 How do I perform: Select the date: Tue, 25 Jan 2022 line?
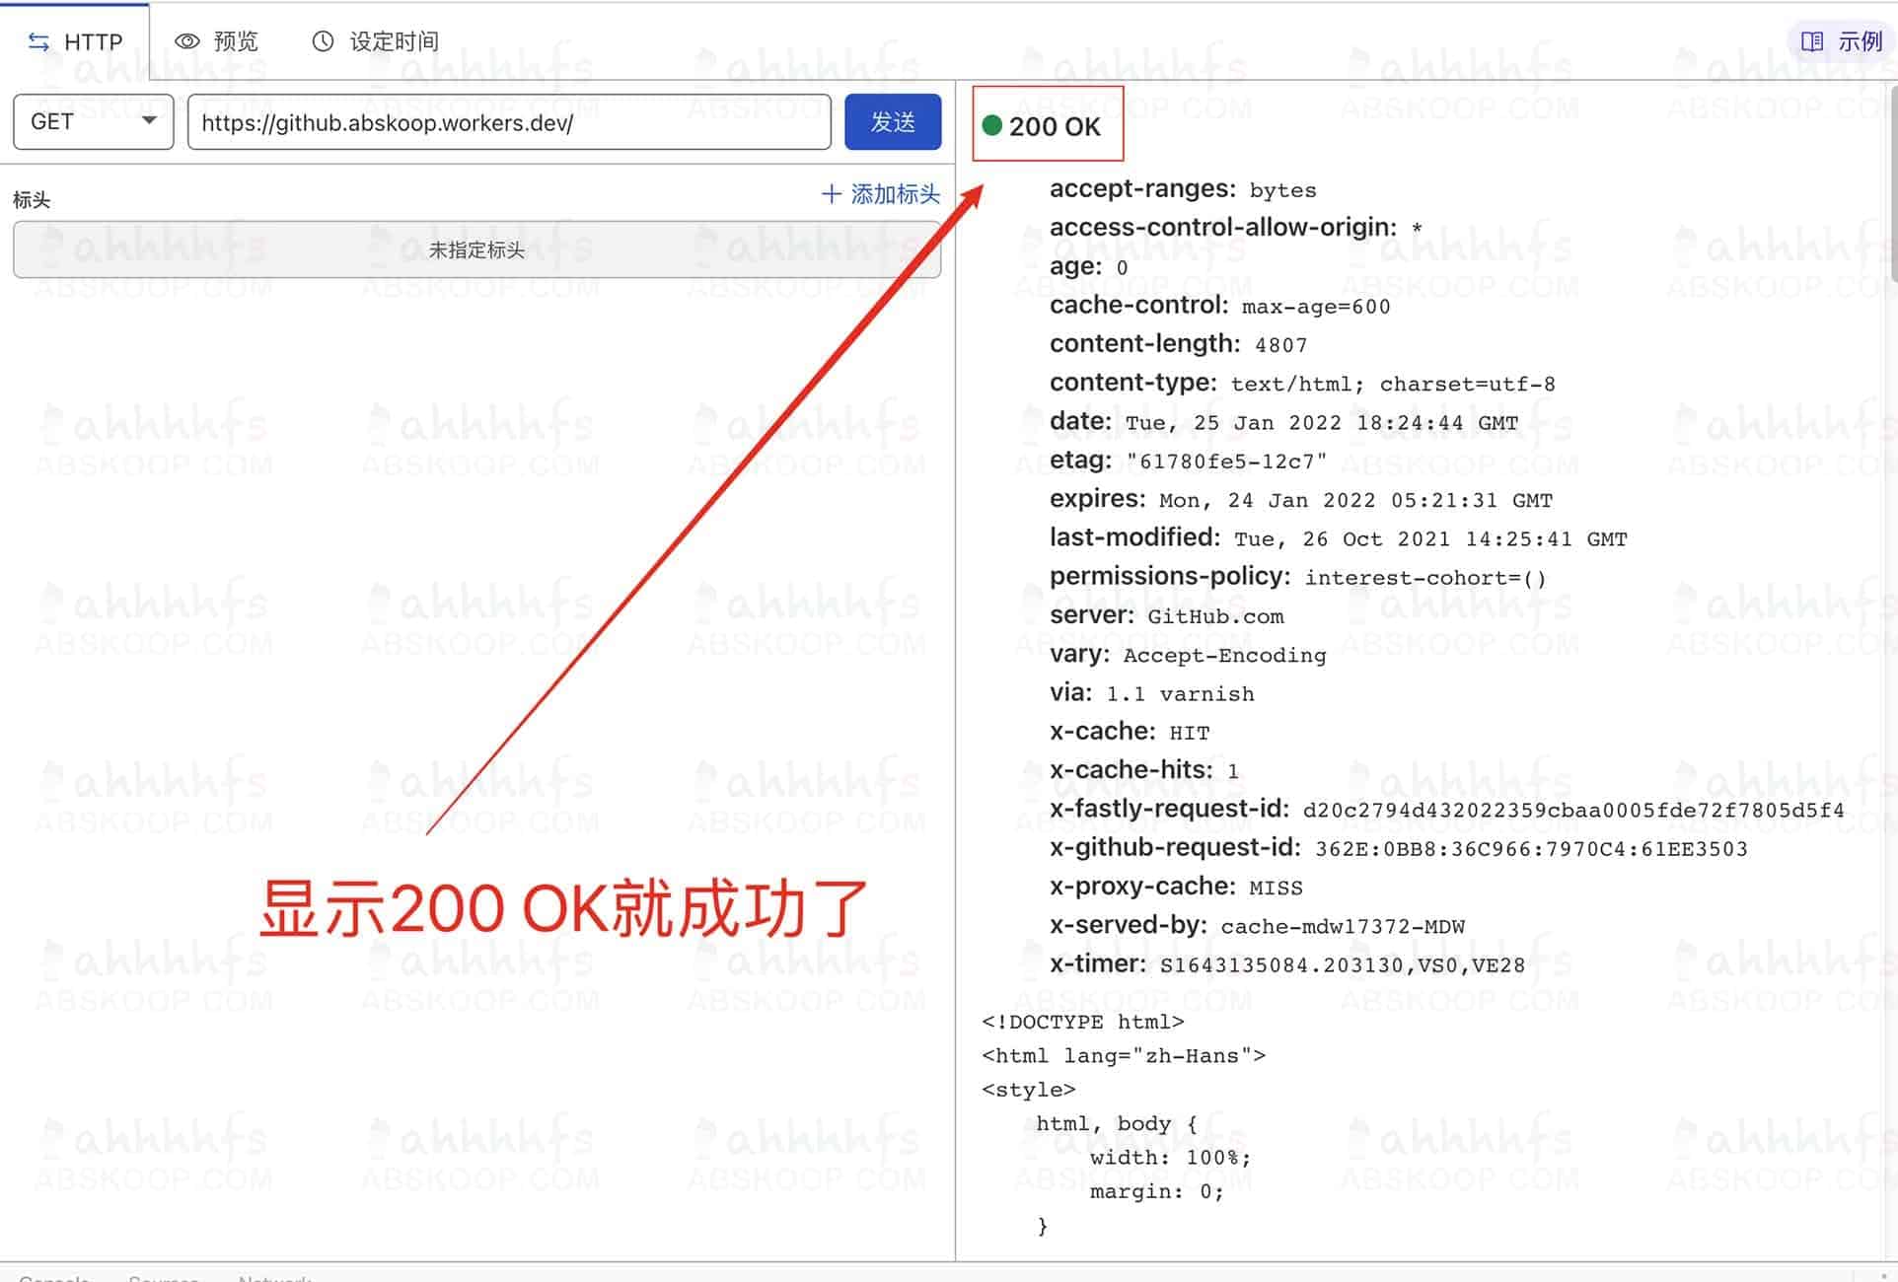tap(1284, 422)
